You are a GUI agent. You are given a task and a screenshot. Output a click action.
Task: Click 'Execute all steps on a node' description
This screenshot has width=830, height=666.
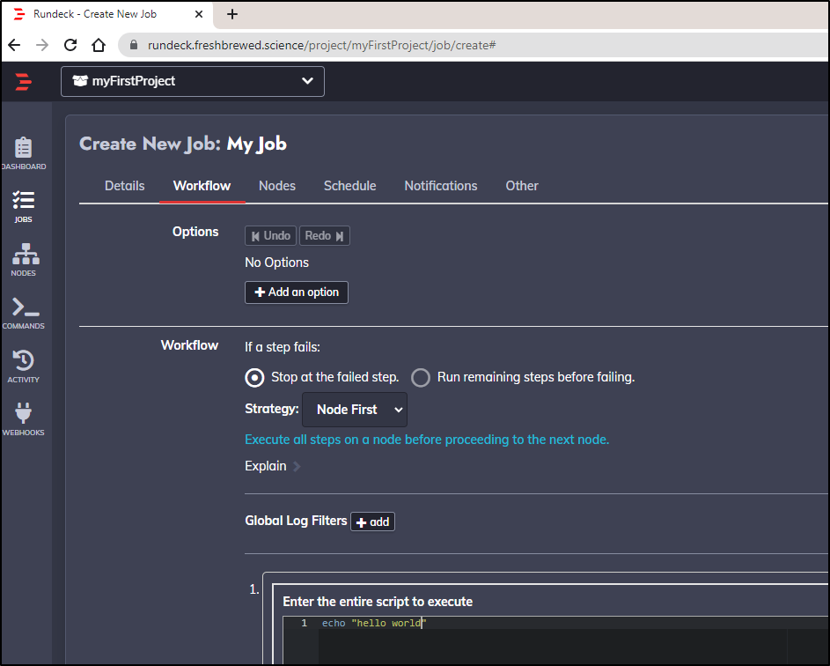click(x=427, y=440)
